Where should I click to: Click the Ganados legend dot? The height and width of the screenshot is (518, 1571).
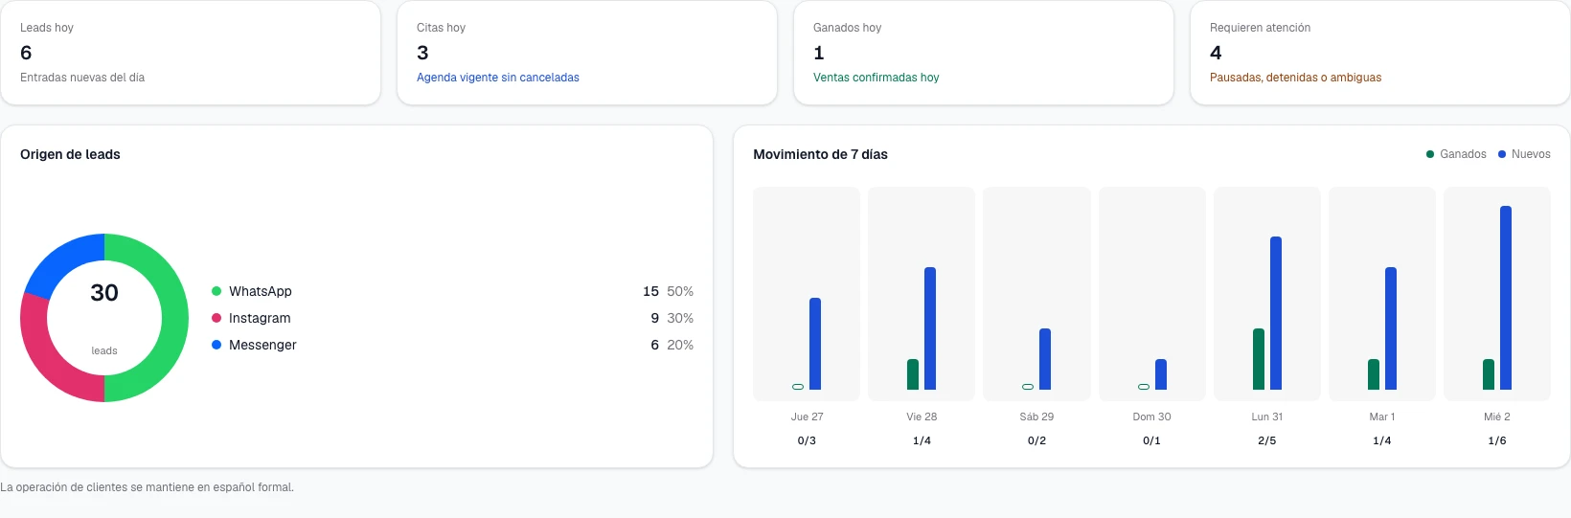point(1430,154)
